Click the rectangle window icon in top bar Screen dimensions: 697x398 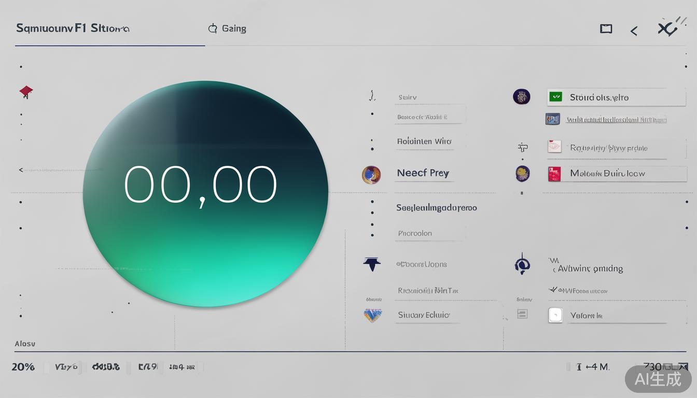606,29
